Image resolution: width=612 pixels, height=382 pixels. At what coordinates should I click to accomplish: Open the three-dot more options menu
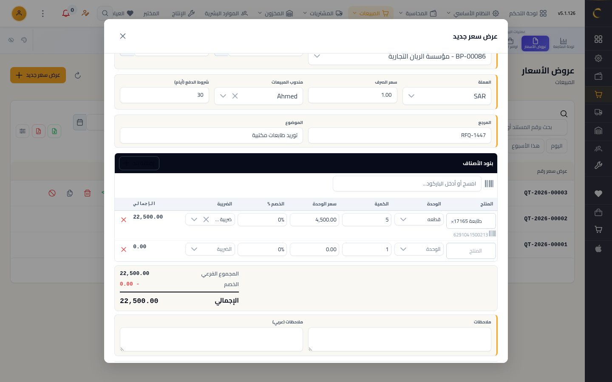pos(42,14)
